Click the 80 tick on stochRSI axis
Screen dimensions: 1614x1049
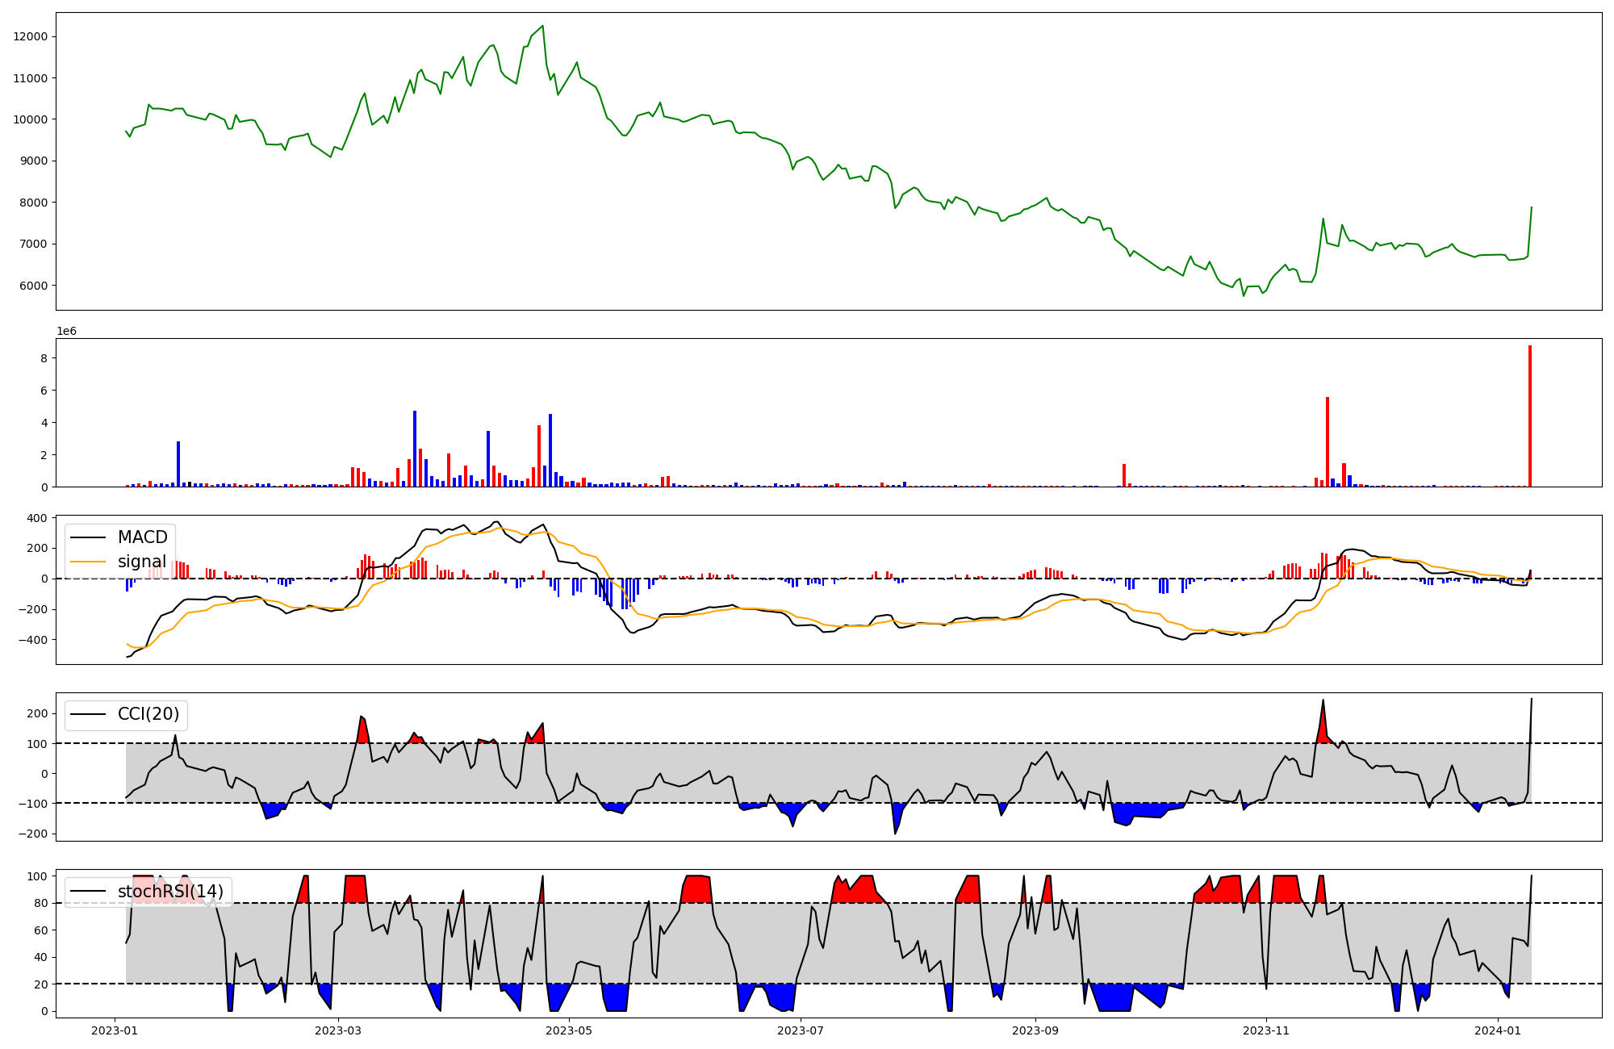coord(40,903)
